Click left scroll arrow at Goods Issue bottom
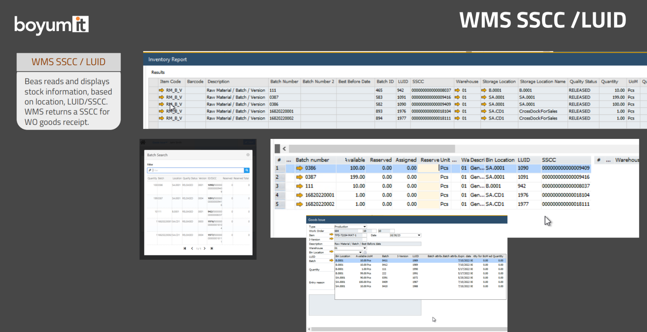This screenshot has height=332, width=647. [x=309, y=329]
